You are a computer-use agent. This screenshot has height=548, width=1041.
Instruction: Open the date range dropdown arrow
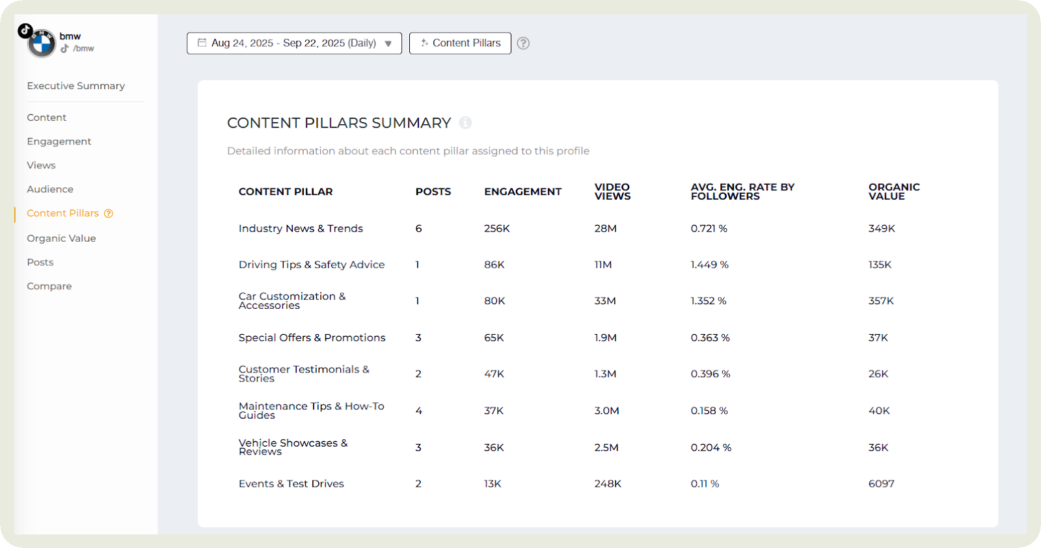pos(388,44)
